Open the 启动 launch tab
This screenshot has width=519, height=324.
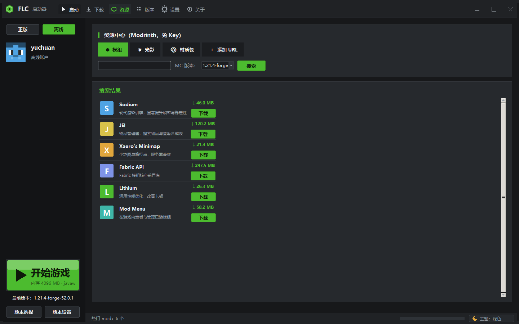(x=70, y=9)
